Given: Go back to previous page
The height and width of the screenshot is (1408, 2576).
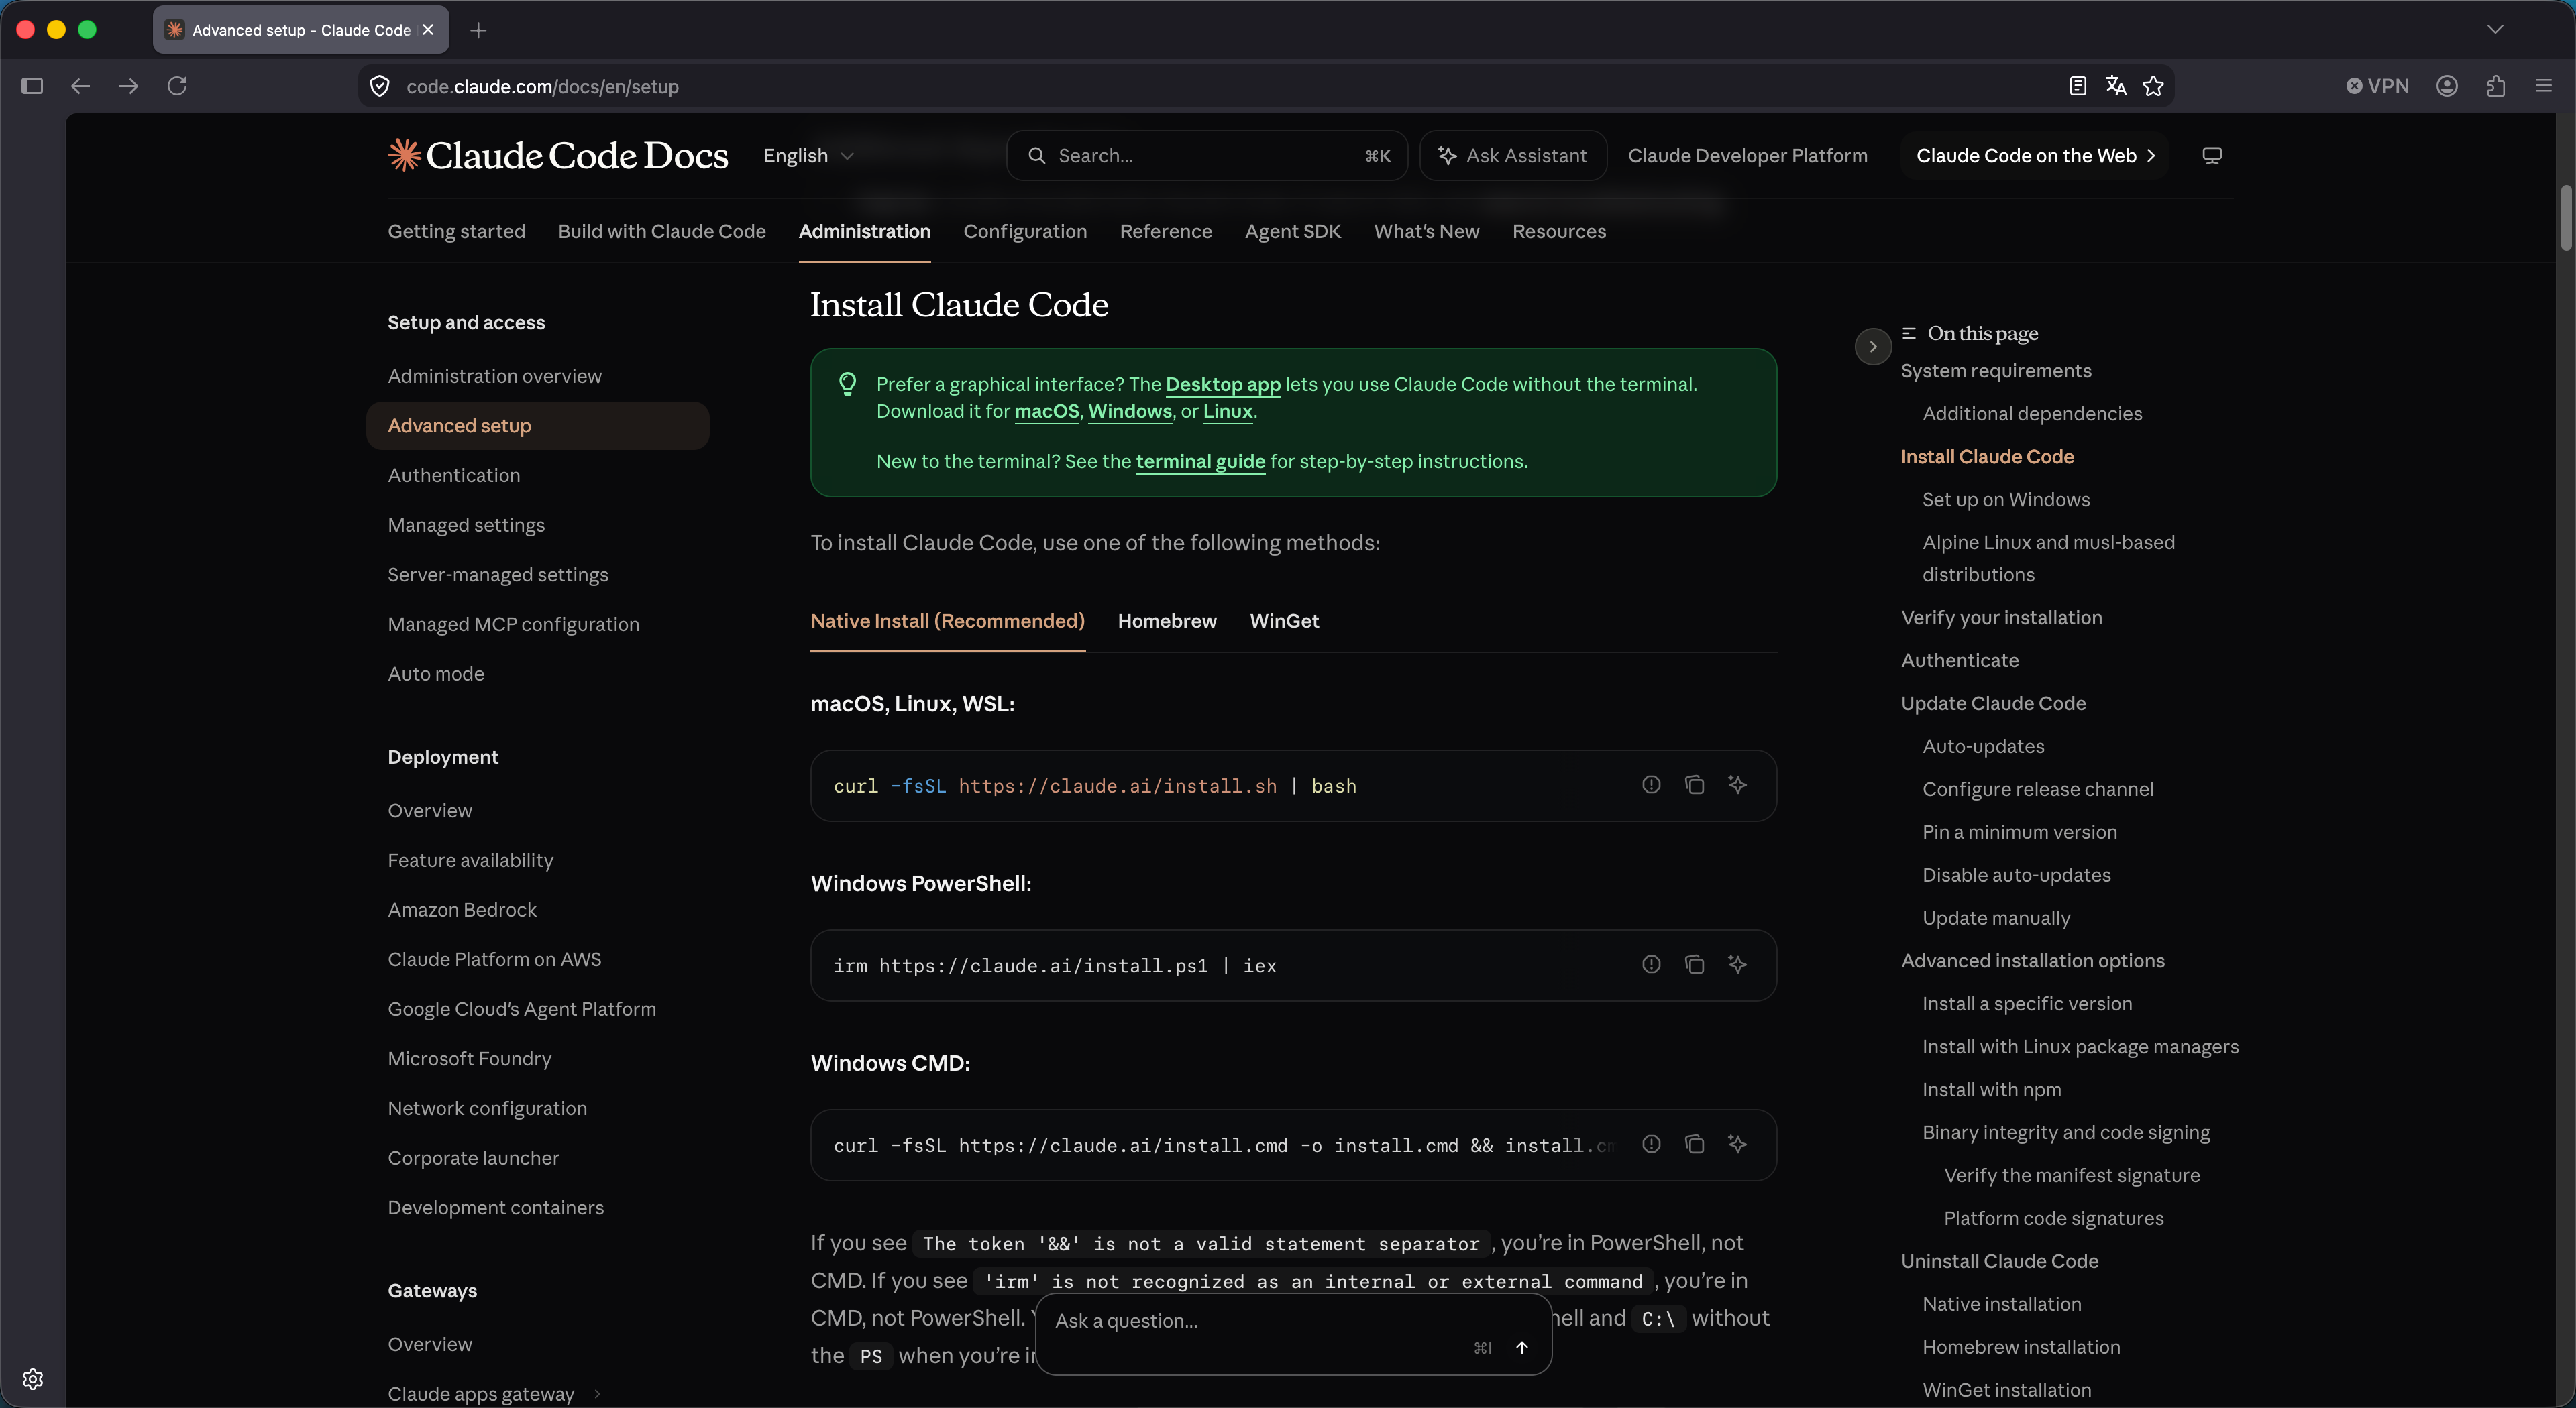Looking at the screenshot, I should 80,86.
